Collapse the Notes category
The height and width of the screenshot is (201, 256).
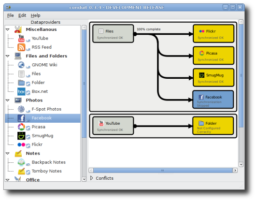coord(8,153)
